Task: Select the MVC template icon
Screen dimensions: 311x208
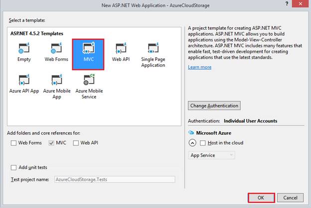Action: tap(88, 49)
